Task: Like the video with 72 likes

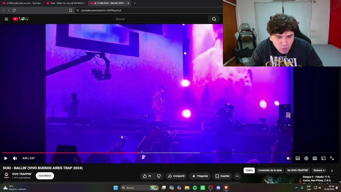Action: [x=147, y=176]
